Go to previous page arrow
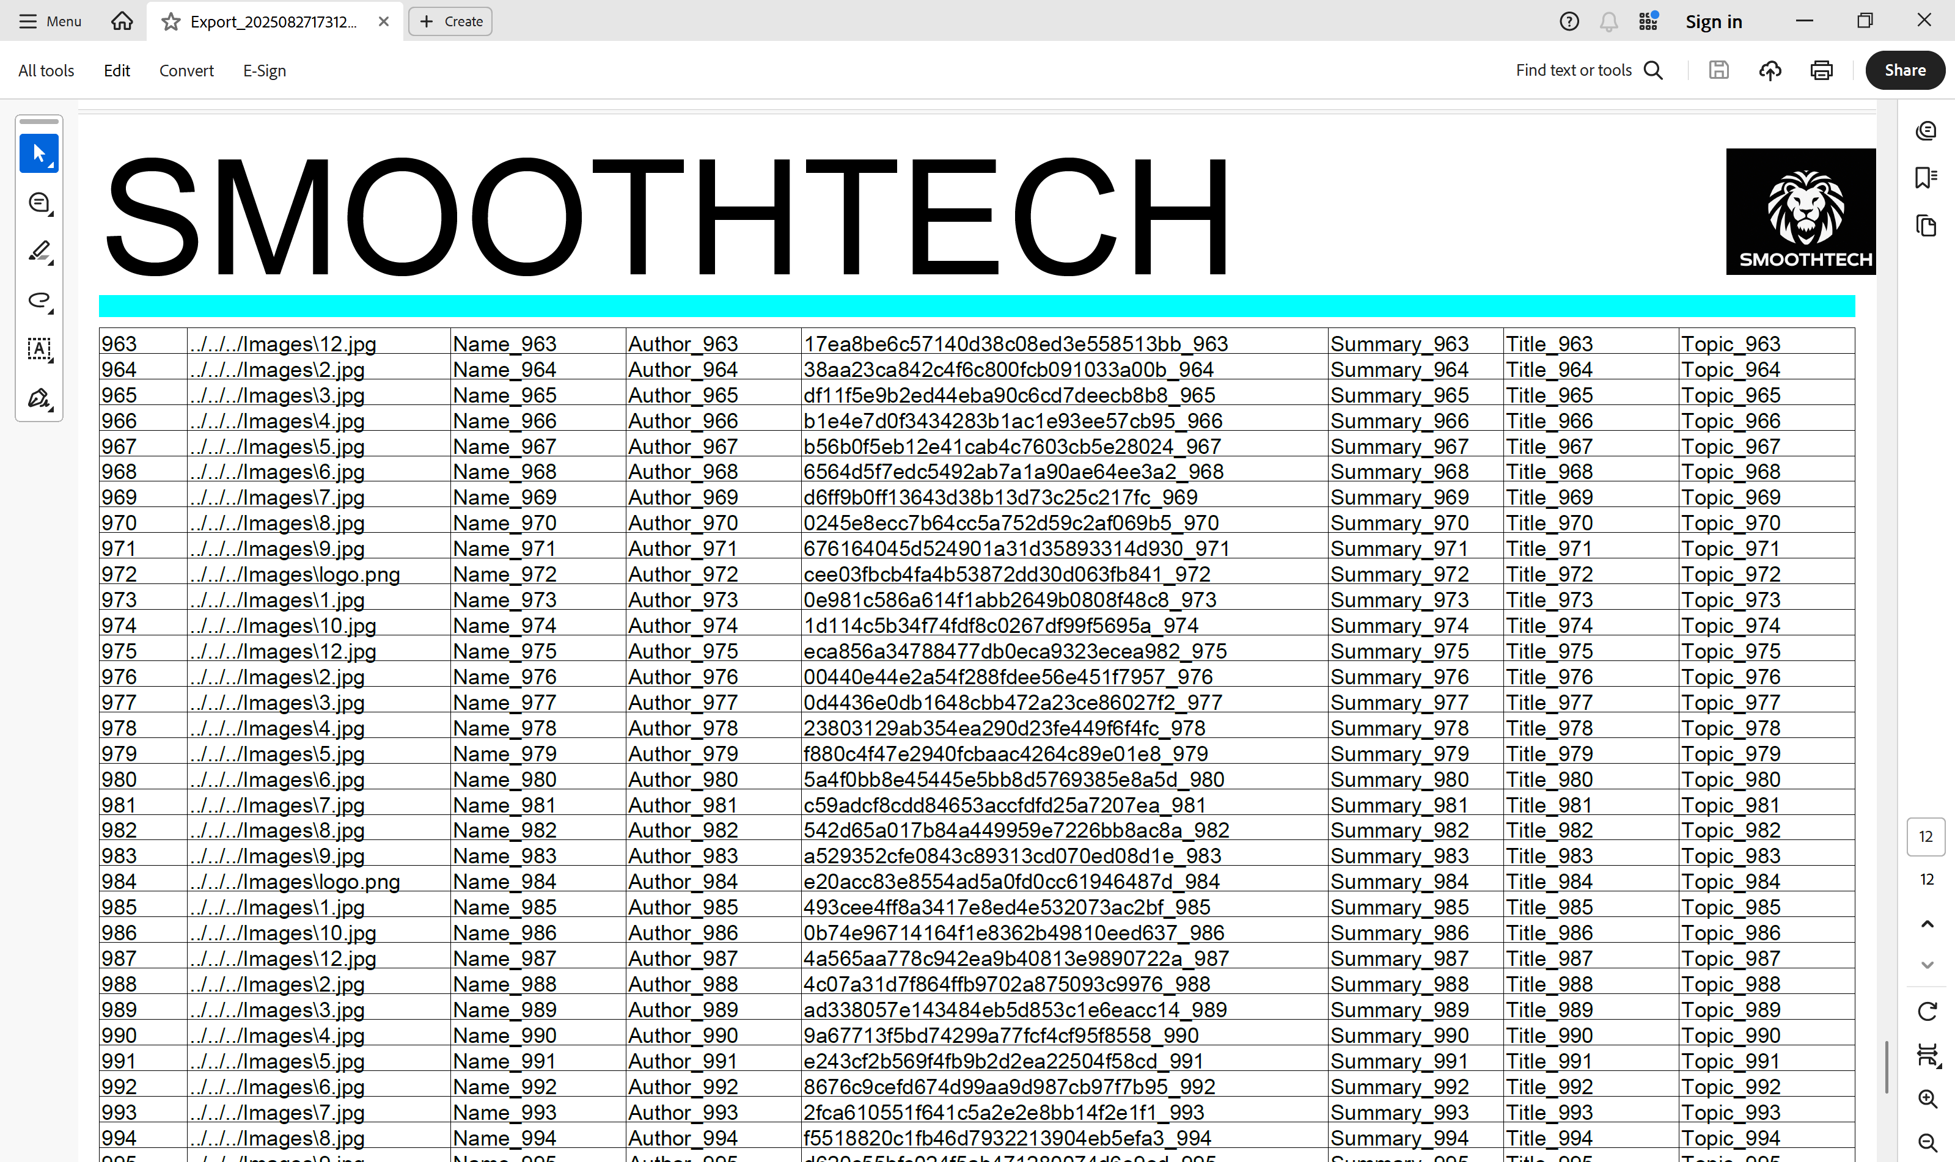The height and width of the screenshot is (1162, 1955). click(x=1927, y=924)
